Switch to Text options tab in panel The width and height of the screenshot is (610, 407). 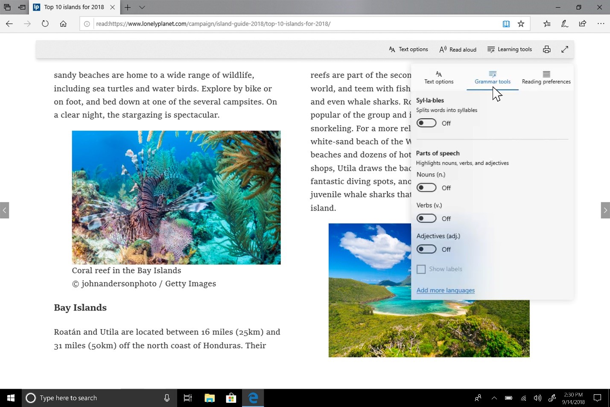439,78
